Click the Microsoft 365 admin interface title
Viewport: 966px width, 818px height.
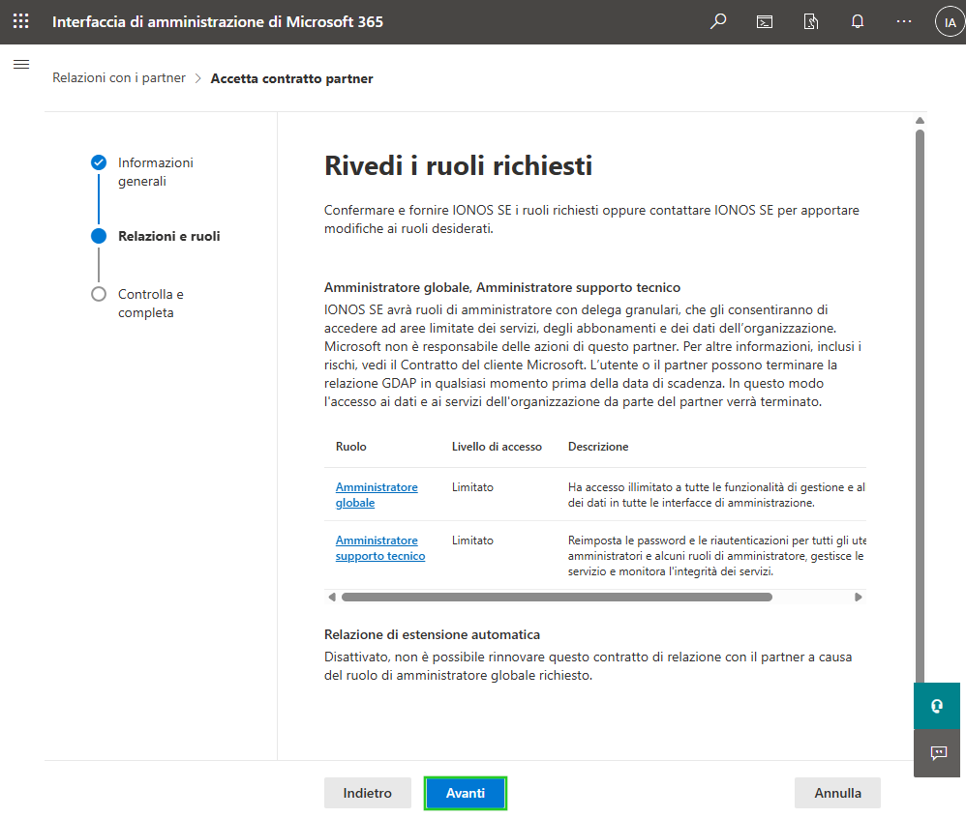(218, 21)
